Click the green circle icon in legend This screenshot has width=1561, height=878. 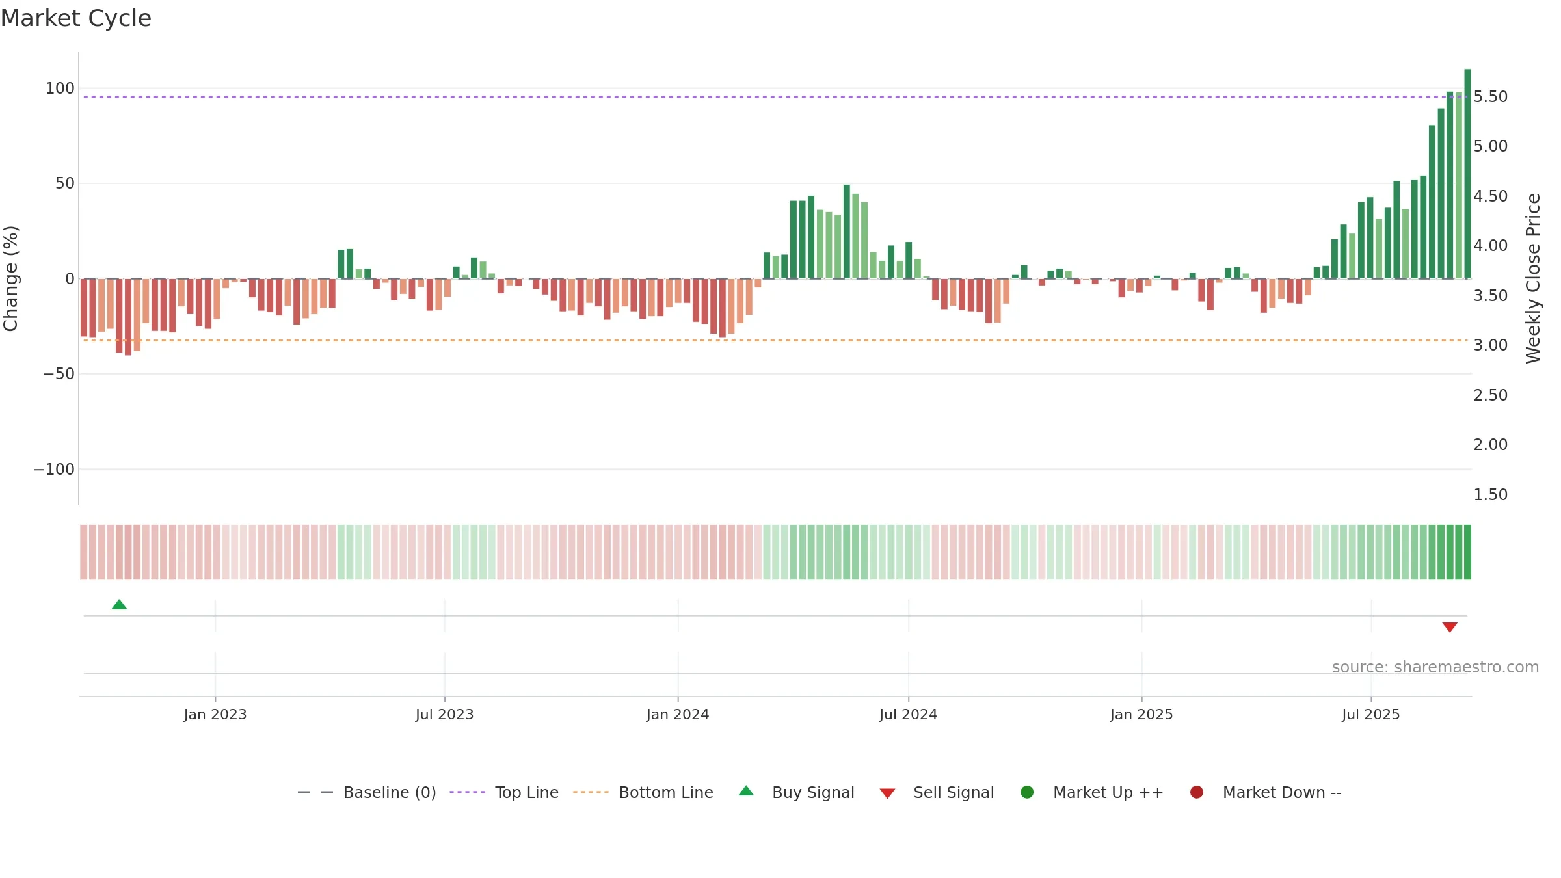tap(1027, 792)
